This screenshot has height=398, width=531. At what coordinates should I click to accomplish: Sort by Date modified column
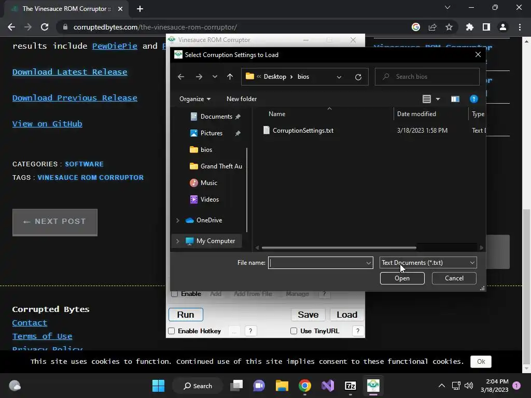[416, 114]
